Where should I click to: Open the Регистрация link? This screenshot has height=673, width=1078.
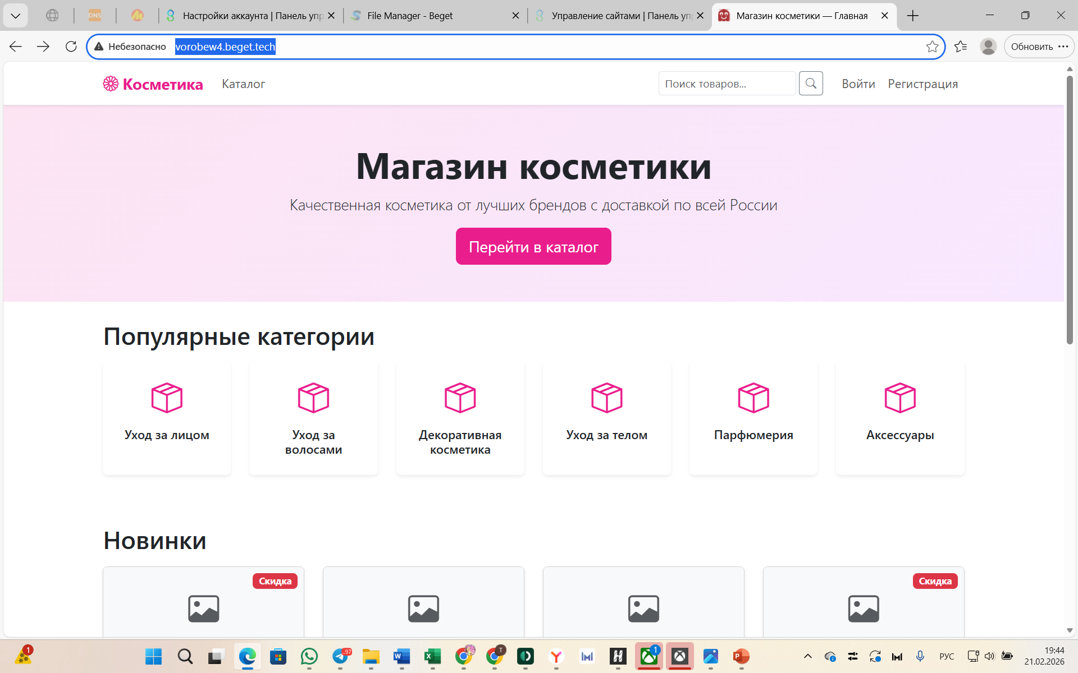point(922,84)
